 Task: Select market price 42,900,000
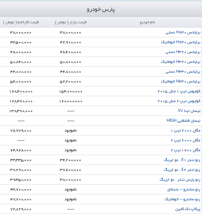[70, 43]
